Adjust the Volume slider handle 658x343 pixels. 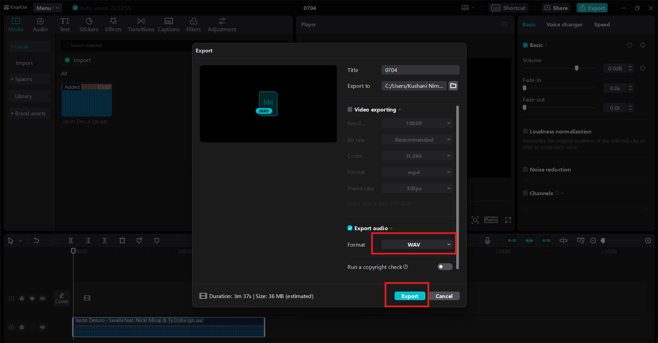(x=577, y=68)
